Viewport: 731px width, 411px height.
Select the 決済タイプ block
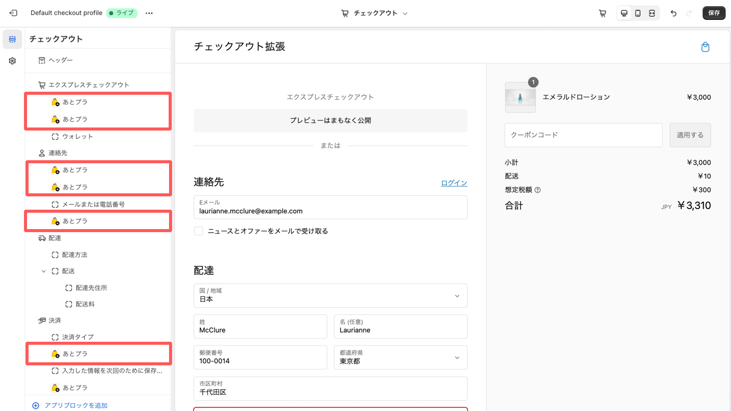[98, 337]
